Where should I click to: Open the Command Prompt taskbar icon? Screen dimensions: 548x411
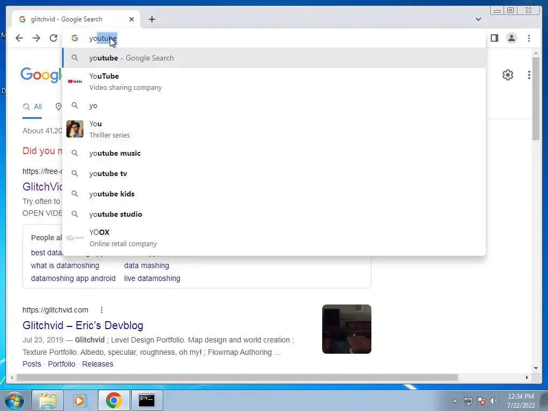pos(147,400)
